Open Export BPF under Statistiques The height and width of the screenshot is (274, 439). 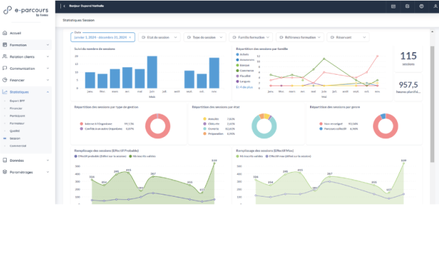[x=17, y=101]
